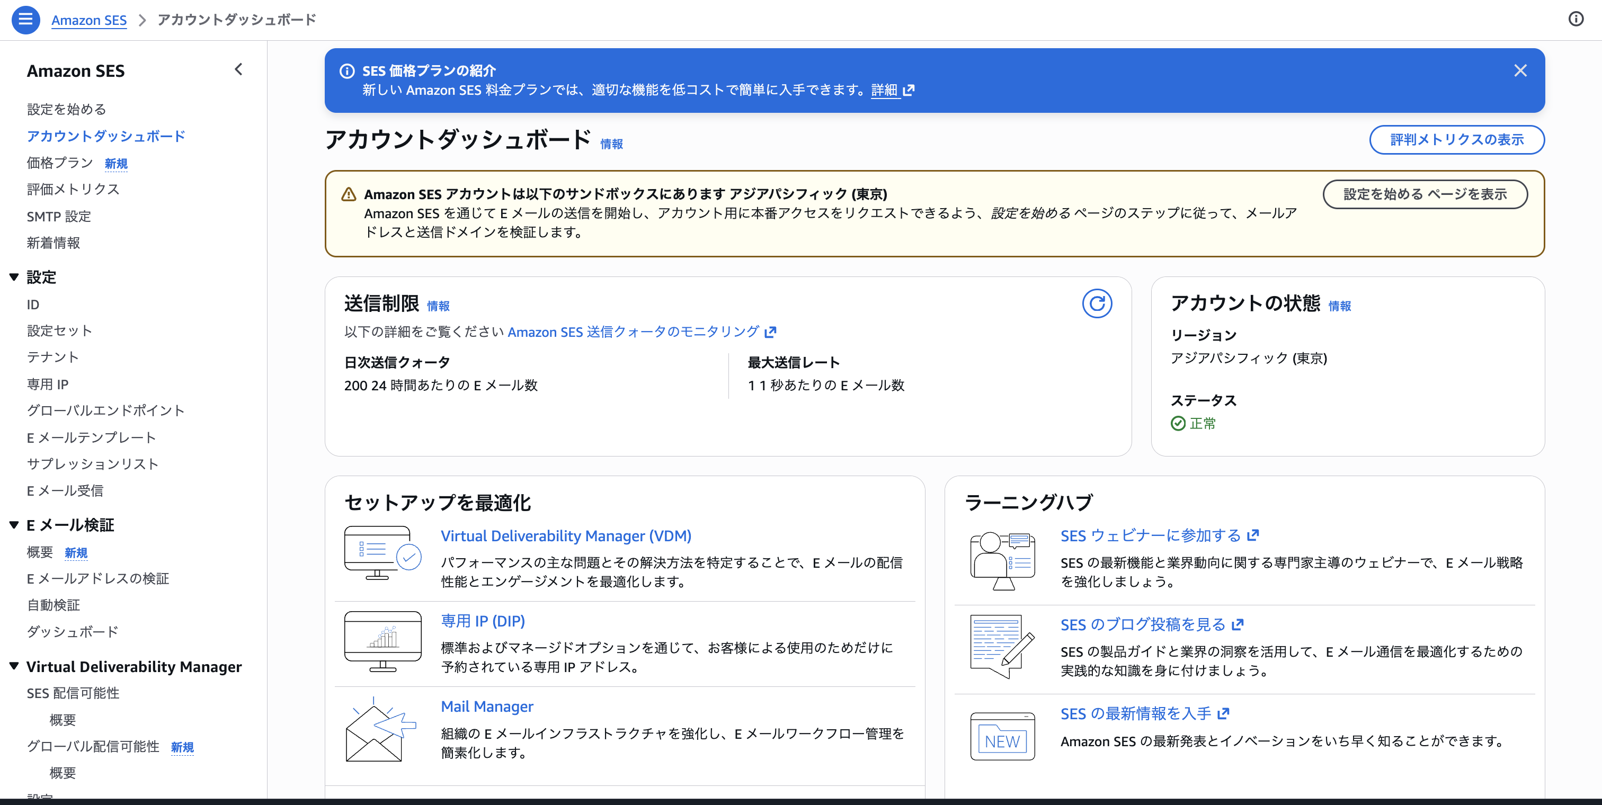The image size is (1602, 805).
Task: Collapse the Virtual Deliverability Manager section
Action: point(14,666)
